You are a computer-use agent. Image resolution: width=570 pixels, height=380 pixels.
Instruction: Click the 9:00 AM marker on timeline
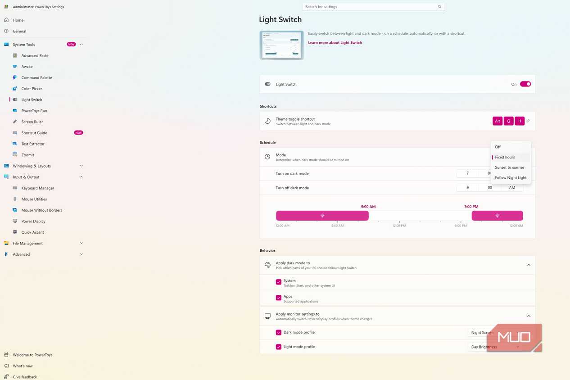point(368,207)
